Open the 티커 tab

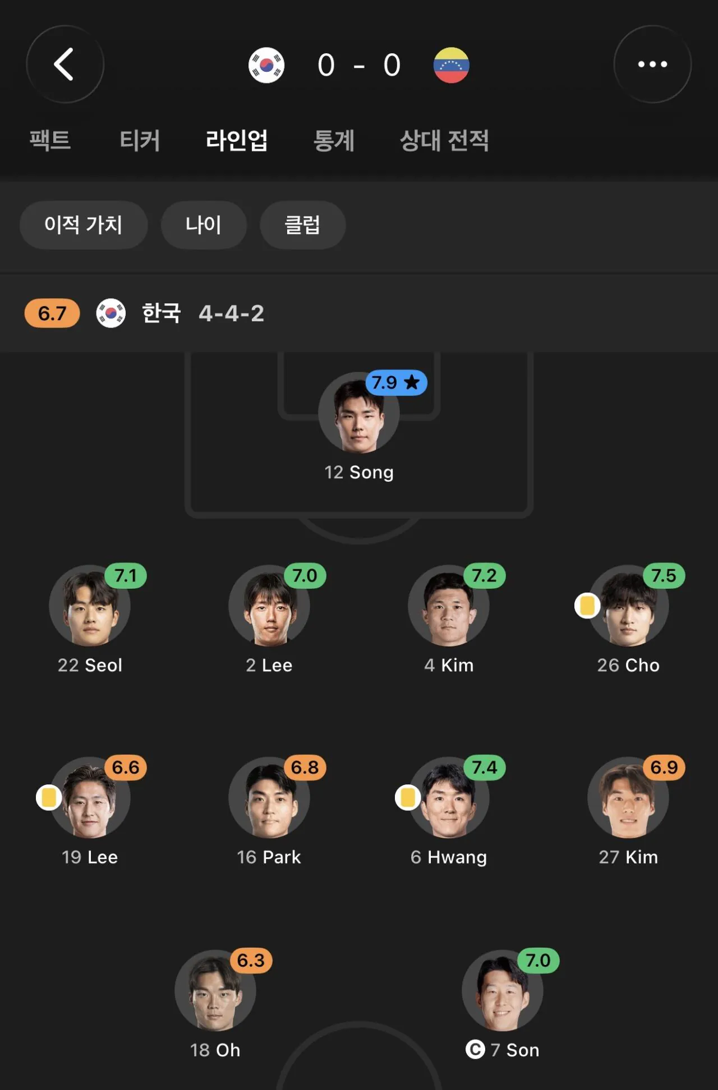click(140, 140)
